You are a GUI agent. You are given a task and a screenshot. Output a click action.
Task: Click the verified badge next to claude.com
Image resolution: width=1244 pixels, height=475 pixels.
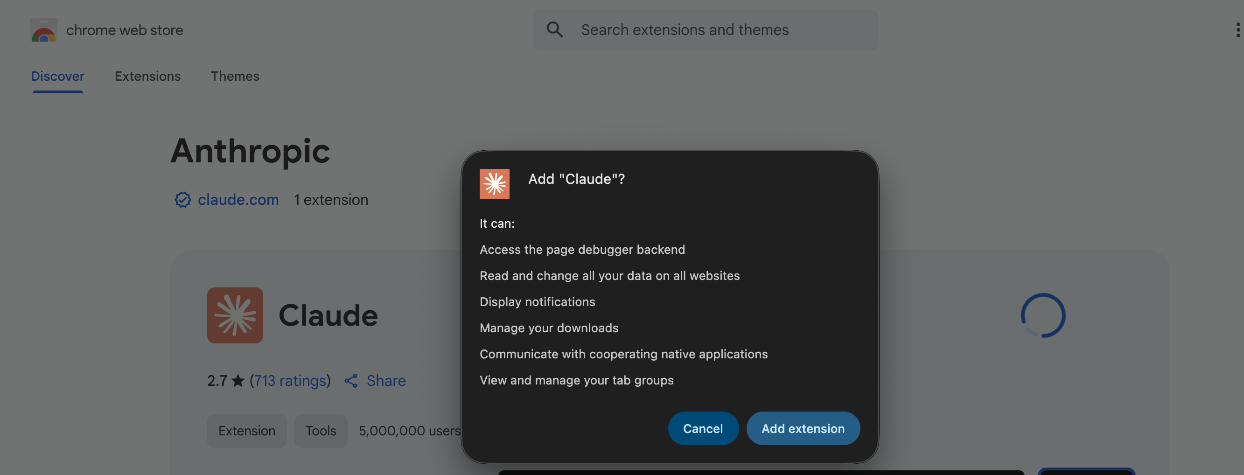coord(182,200)
